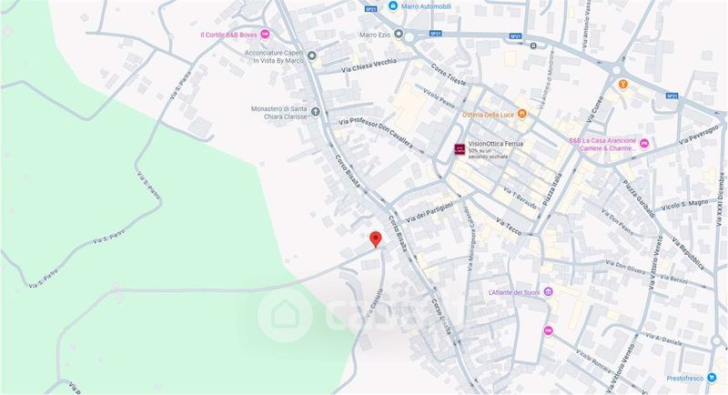The width and height of the screenshot is (728, 395).
Task: Select the Via Bernini street label
Action: point(673,279)
